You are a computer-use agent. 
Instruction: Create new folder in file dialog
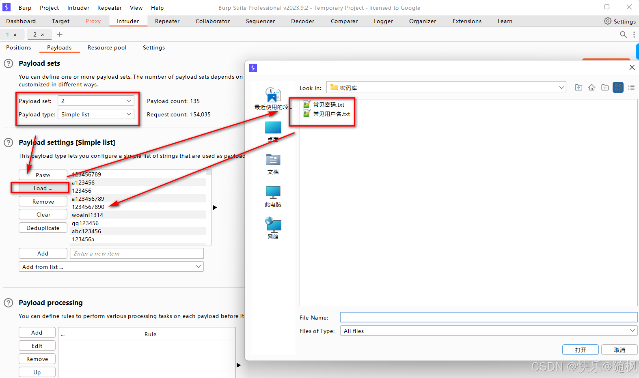[605, 88]
